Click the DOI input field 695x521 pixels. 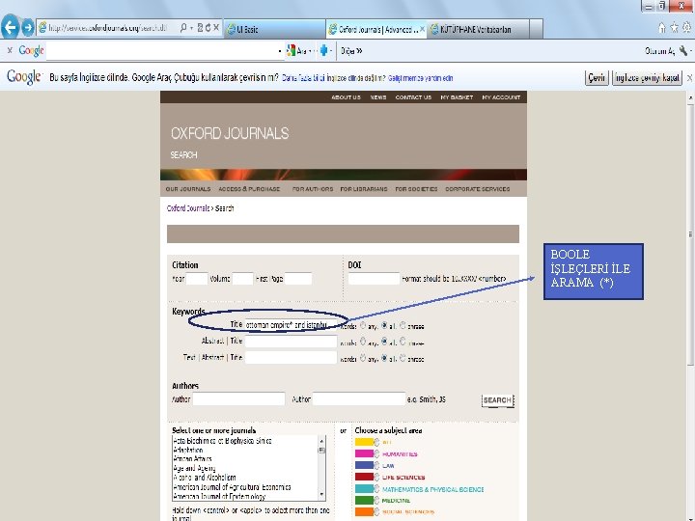[x=374, y=279]
